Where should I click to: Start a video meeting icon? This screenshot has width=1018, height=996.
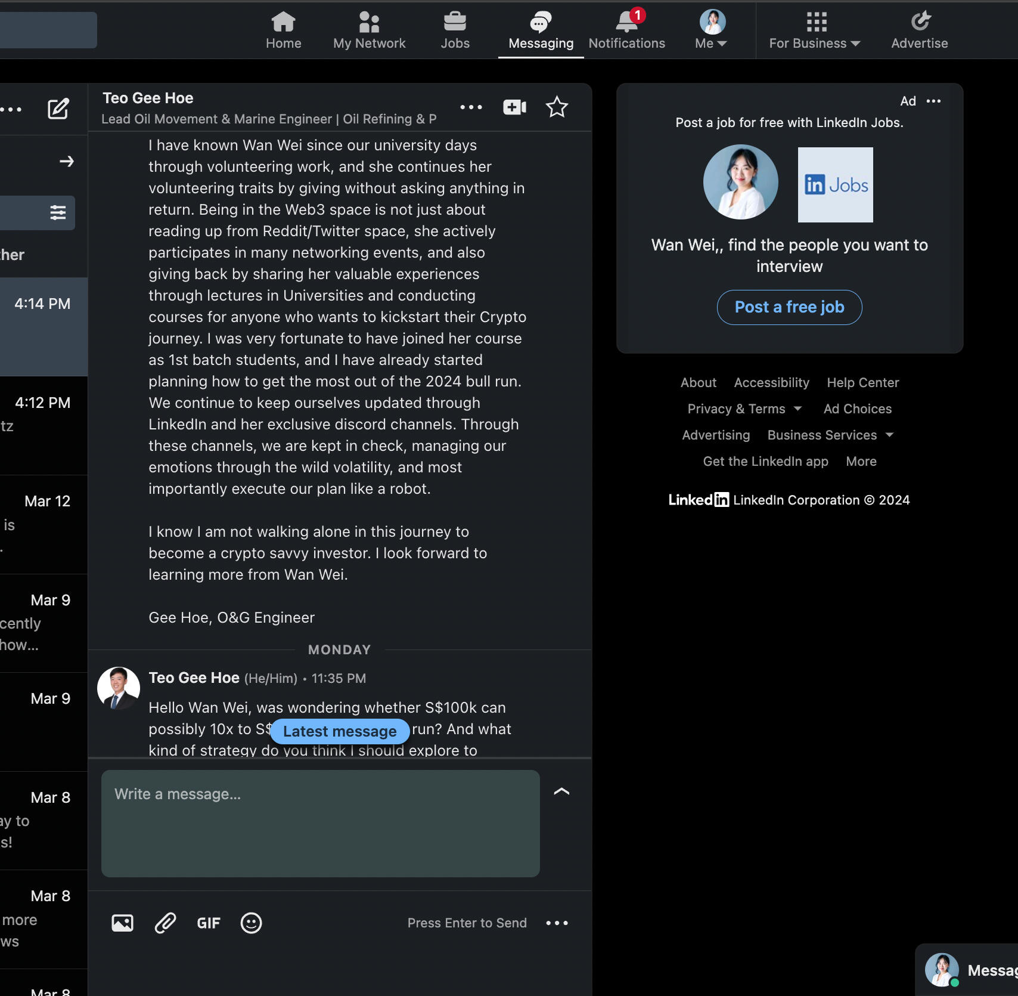(514, 107)
